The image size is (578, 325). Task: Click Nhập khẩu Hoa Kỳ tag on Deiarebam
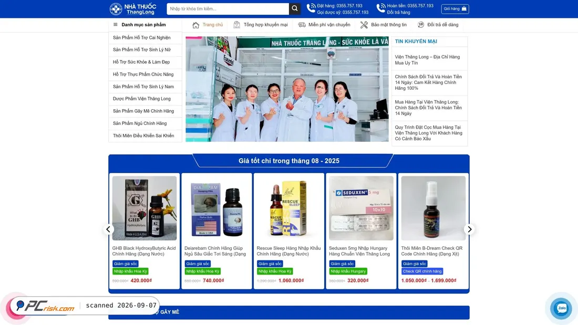(x=202, y=271)
